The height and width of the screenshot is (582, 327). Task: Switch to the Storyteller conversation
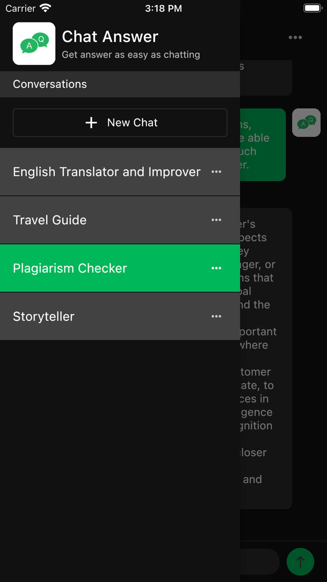[x=44, y=316]
